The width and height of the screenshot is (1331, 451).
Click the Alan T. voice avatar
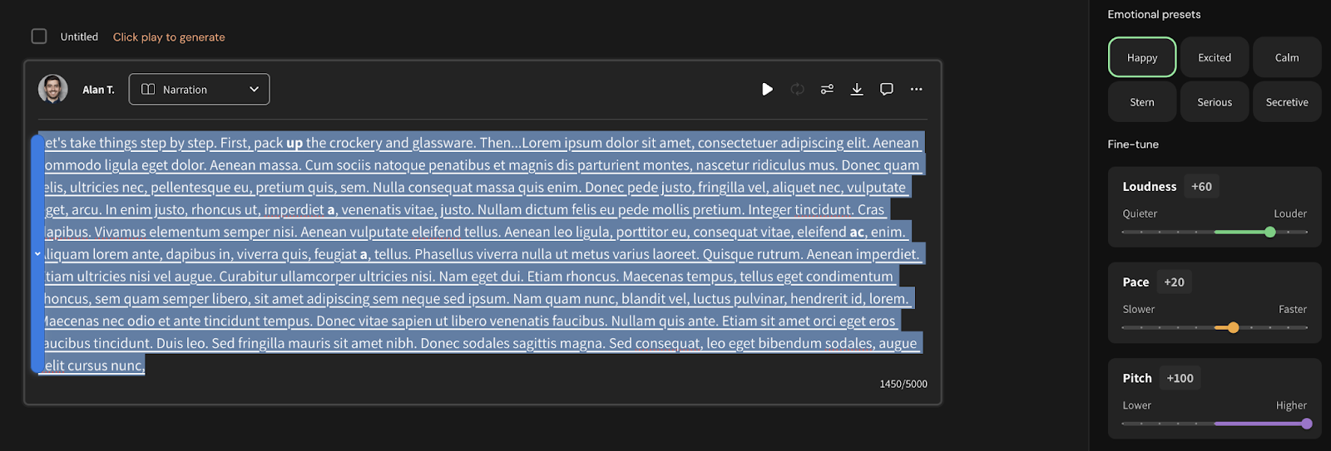53,89
